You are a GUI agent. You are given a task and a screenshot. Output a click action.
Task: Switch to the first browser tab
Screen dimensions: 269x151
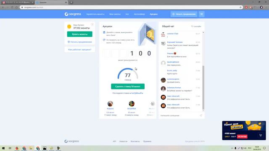pos(18,3)
